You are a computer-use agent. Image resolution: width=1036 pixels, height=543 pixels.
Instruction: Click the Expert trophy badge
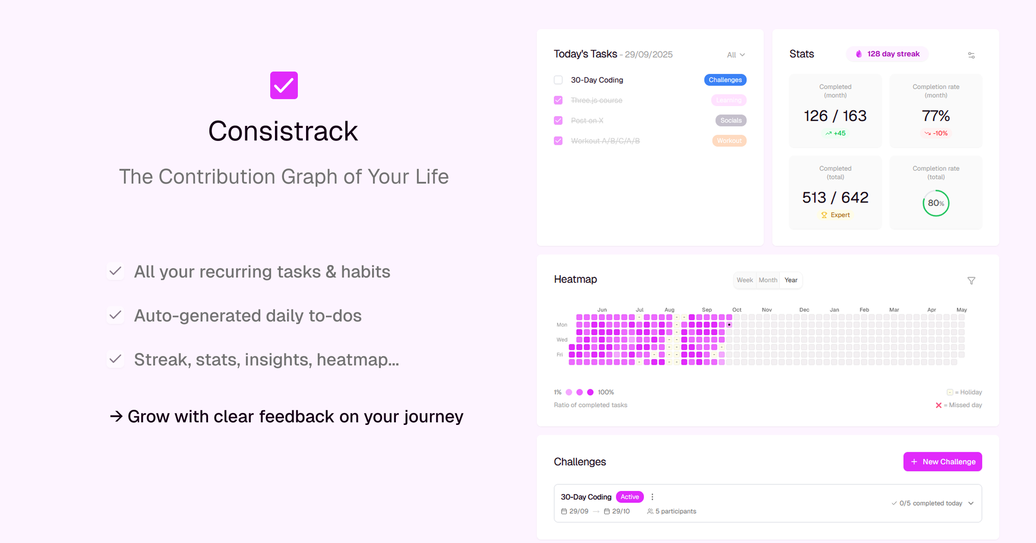point(835,215)
